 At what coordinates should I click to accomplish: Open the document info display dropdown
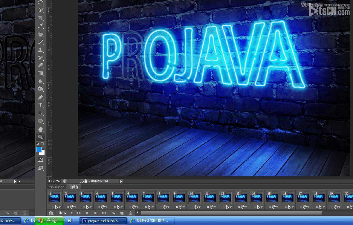click(x=121, y=181)
